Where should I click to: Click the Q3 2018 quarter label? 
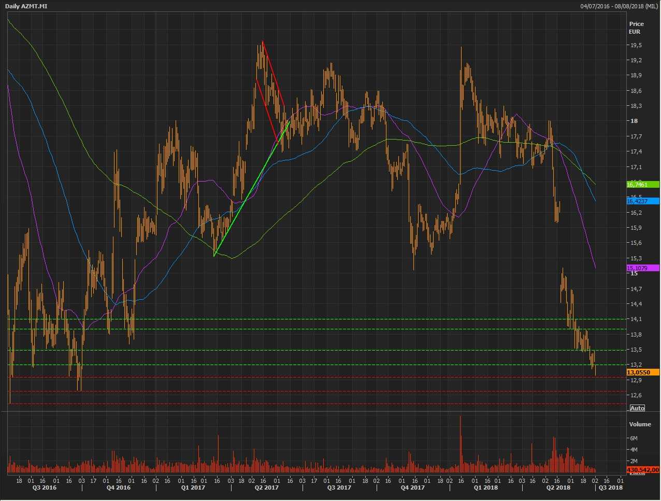pos(611,488)
